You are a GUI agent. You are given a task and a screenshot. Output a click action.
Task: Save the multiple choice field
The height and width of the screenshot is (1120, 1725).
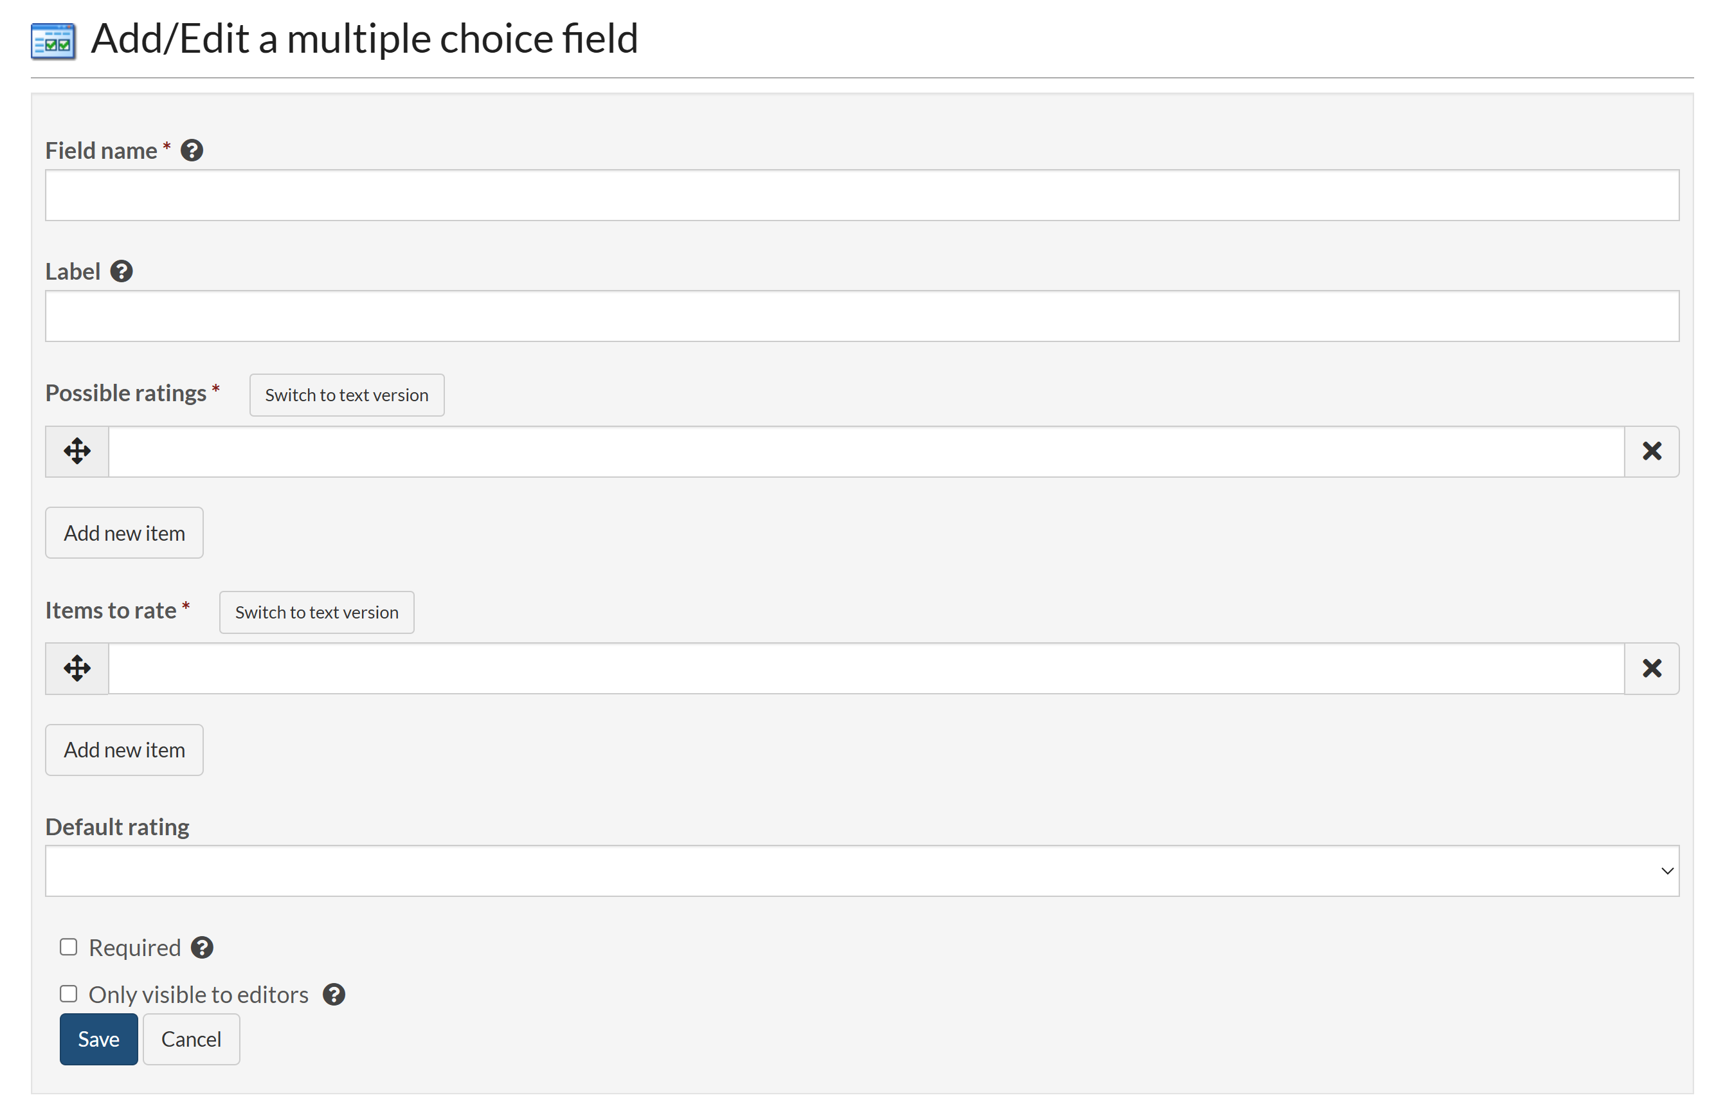click(98, 1039)
